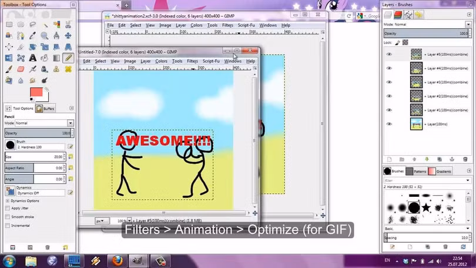The width and height of the screenshot is (476, 268).
Task: Select the Color Picker eyedropper tool
Action: [x=32, y=35]
